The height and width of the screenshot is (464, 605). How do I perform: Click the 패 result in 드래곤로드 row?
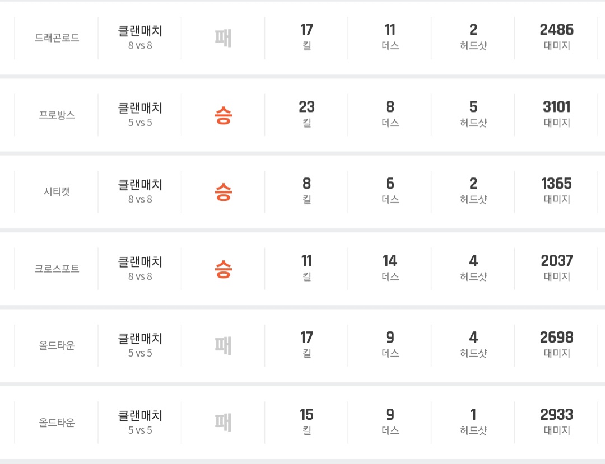[x=223, y=38]
